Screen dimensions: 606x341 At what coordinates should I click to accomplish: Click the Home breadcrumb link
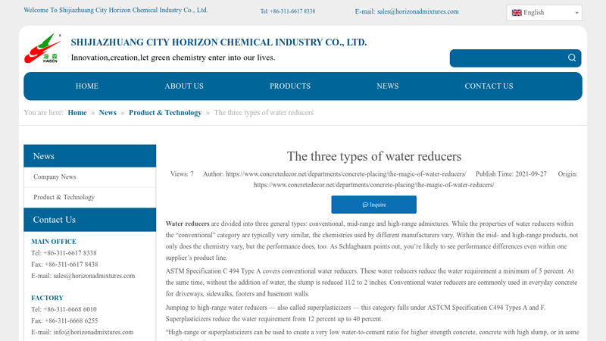point(77,112)
